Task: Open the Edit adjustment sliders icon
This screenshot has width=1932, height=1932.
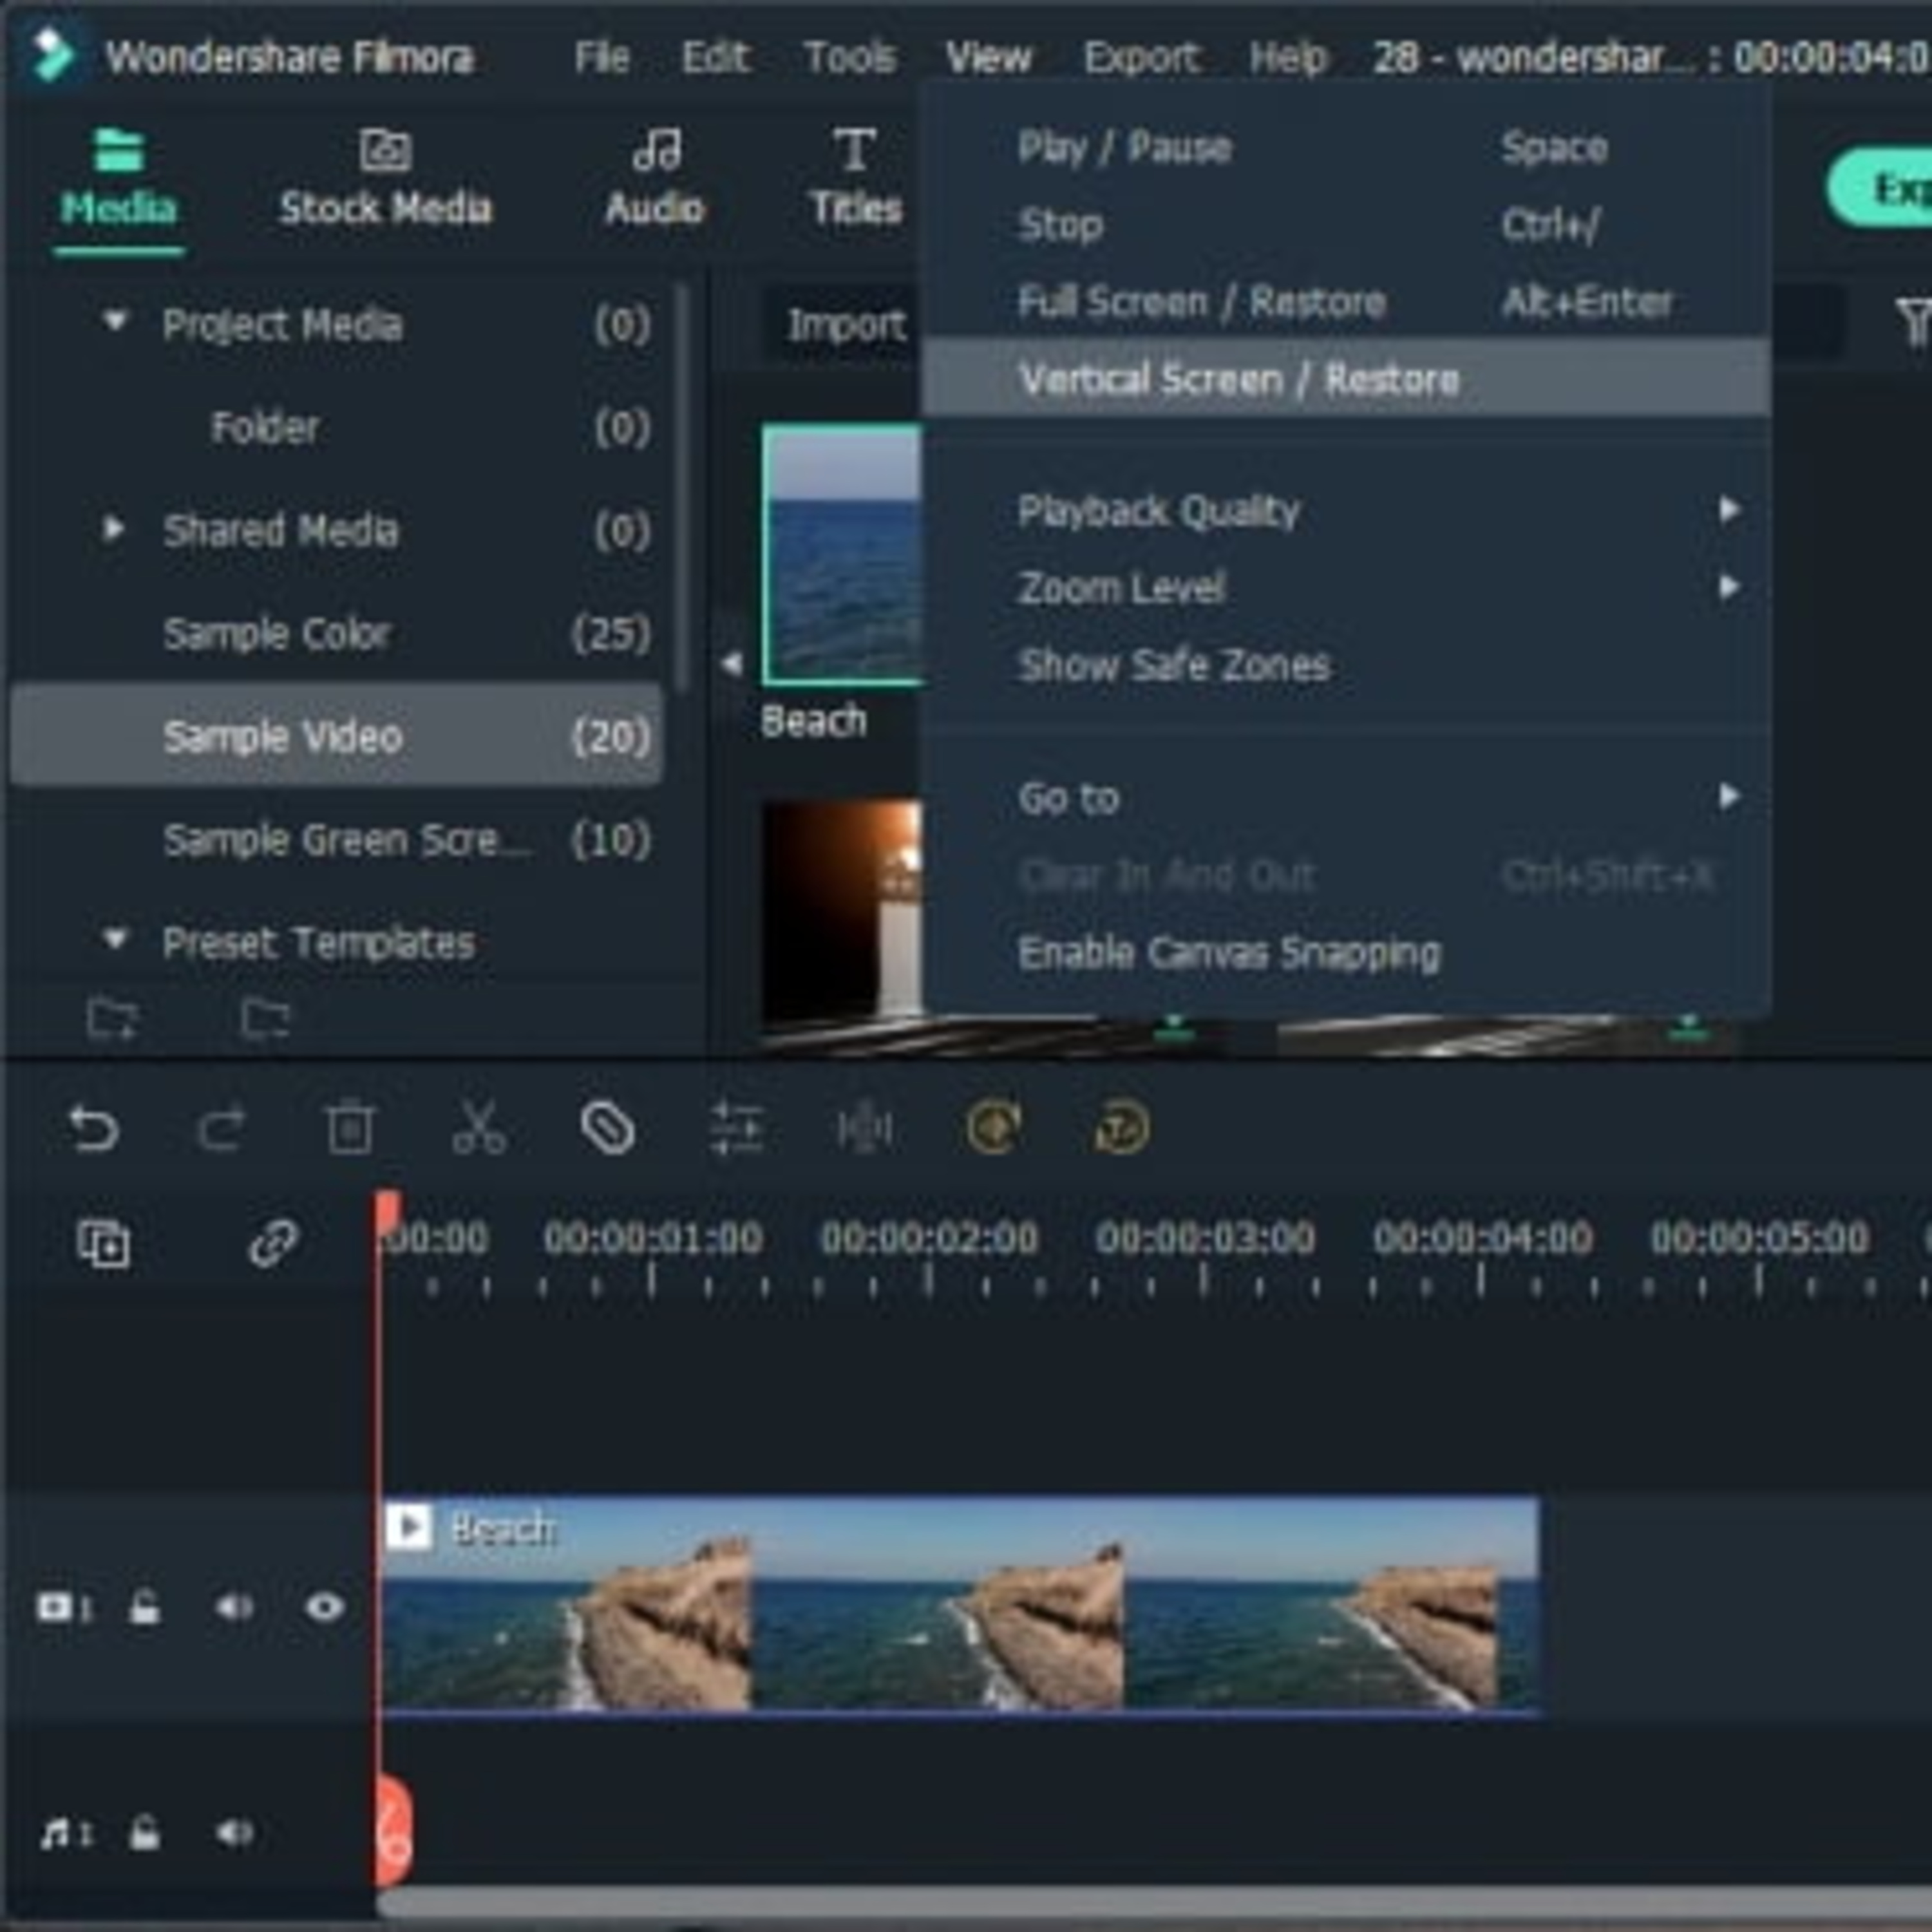Action: click(736, 1129)
